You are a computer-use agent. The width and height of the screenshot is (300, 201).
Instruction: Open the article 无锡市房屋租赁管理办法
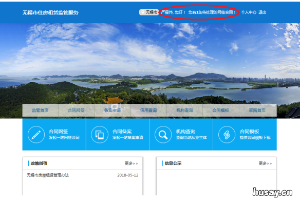pyautogui.click(x=48, y=175)
